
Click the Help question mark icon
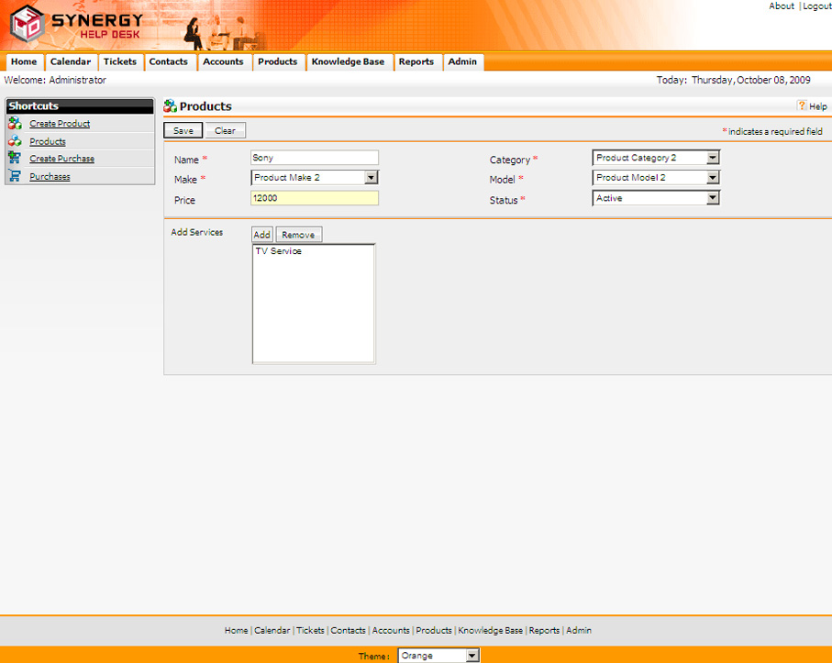802,106
